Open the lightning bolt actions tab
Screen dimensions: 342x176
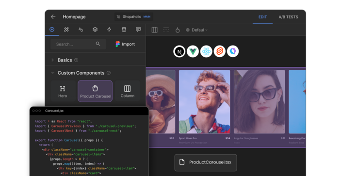(109, 30)
